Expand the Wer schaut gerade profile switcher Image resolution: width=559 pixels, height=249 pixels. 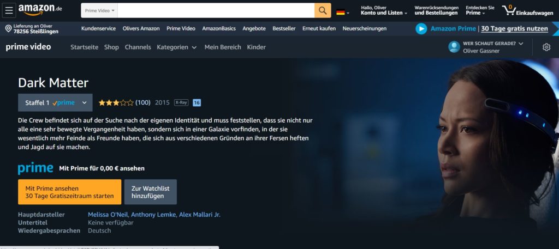click(493, 44)
